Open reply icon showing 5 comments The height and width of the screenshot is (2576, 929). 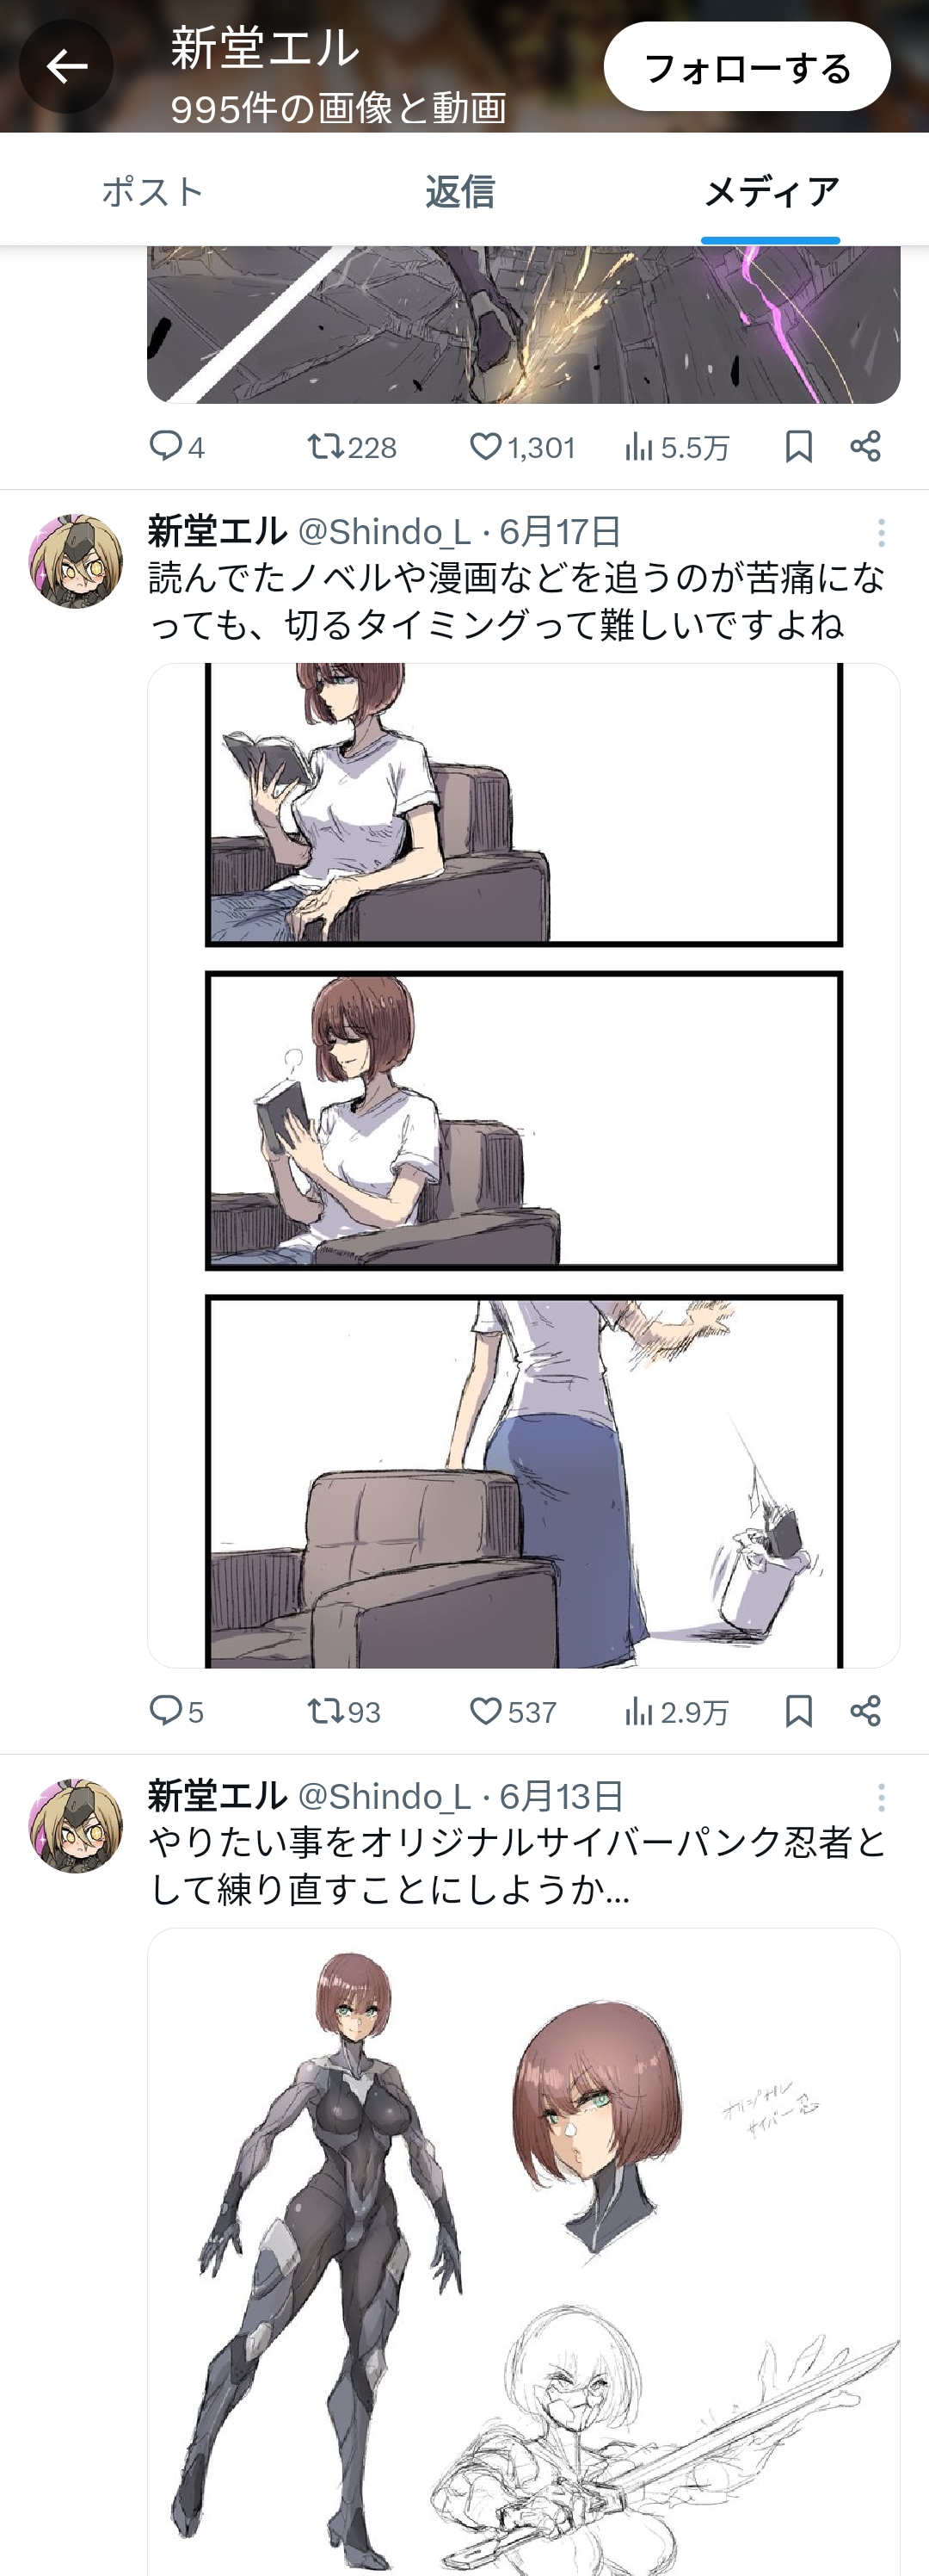(x=165, y=1711)
